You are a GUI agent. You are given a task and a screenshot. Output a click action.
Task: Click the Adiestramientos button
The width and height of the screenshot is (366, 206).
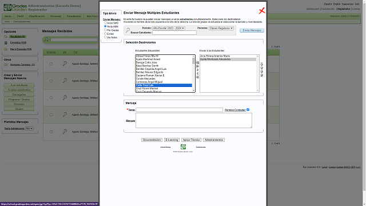click(x=214, y=140)
